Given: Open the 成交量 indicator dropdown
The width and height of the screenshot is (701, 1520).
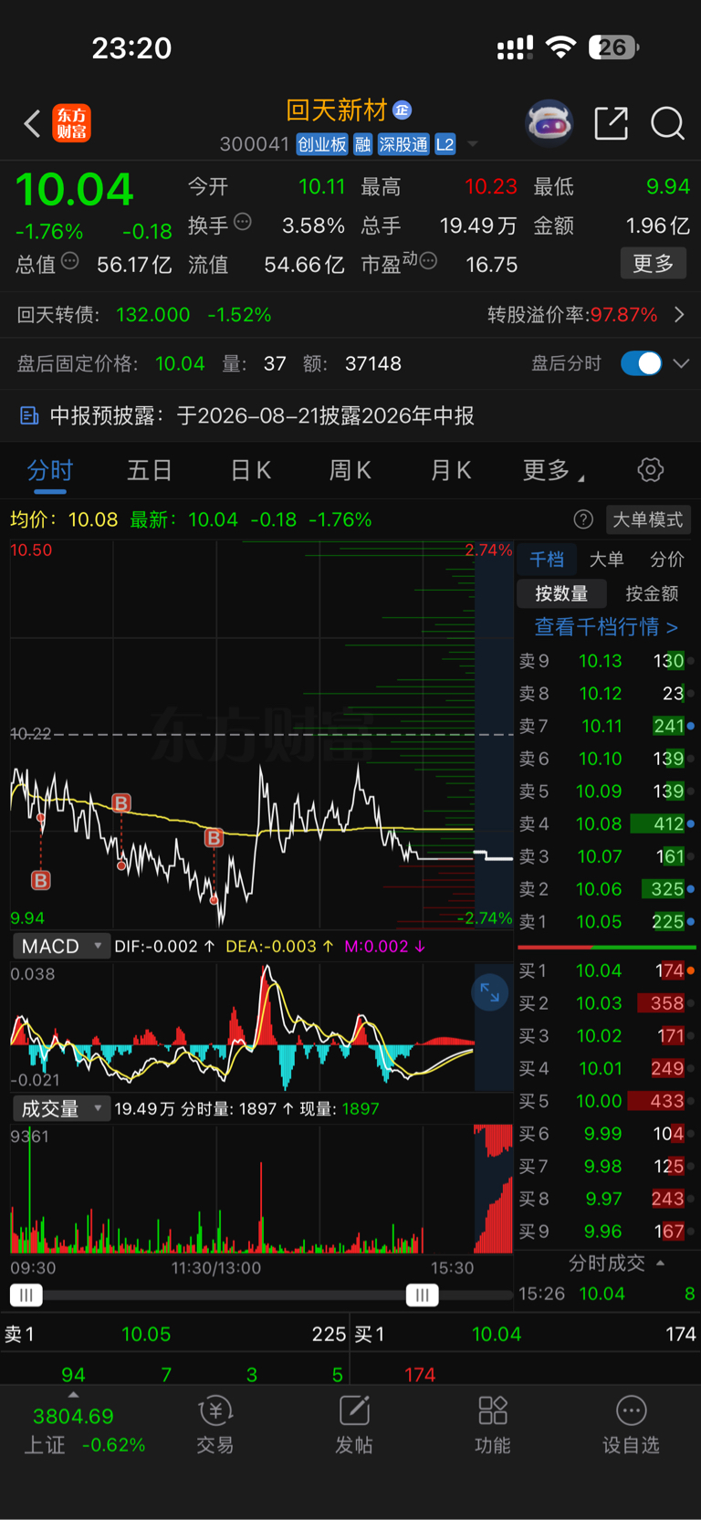Looking at the screenshot, I should [61, 1108].
